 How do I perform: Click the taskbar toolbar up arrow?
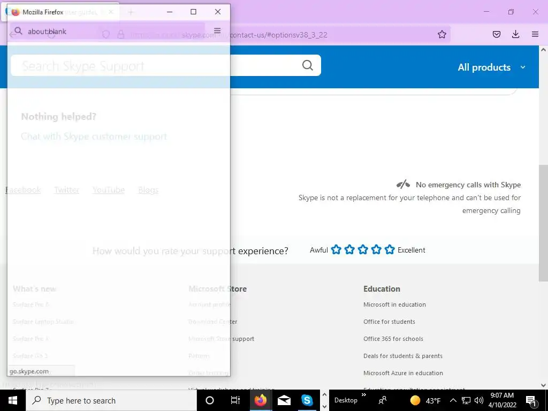[x=324, y=394]
